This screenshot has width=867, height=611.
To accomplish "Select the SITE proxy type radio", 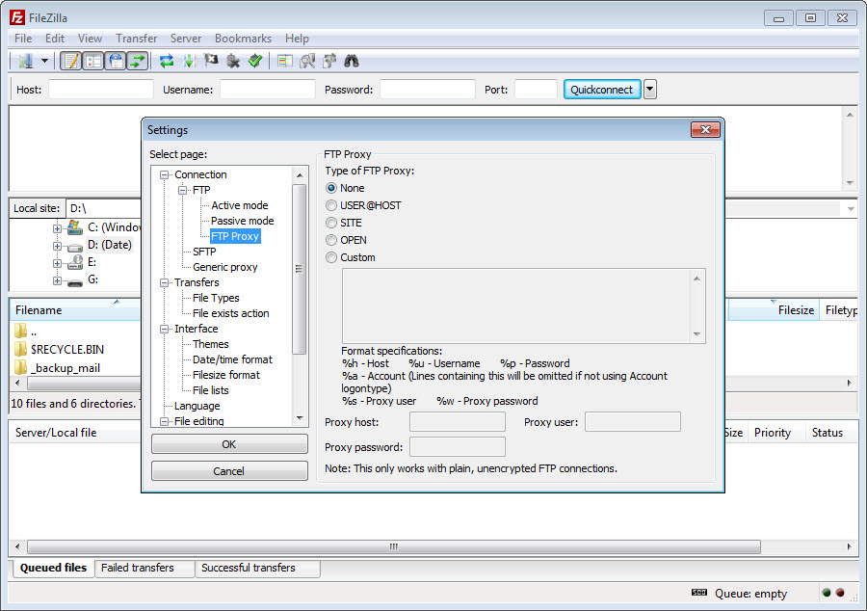I will click(331, 223).
